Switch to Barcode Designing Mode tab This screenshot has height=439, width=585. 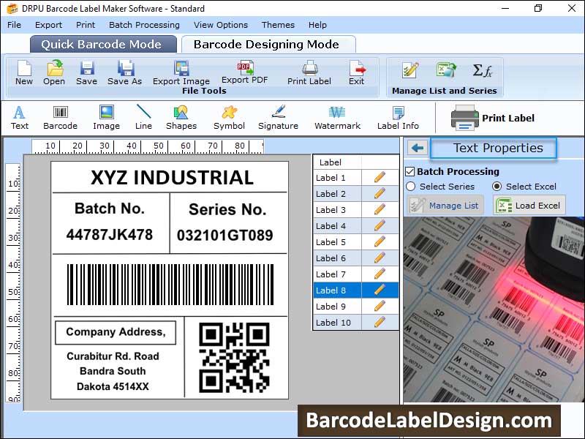coord(268,43)
